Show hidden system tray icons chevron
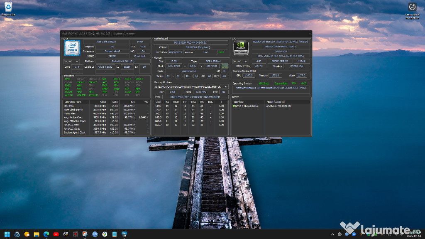Image resolution: width=425 pixels, height=239 pixels. 332,234
